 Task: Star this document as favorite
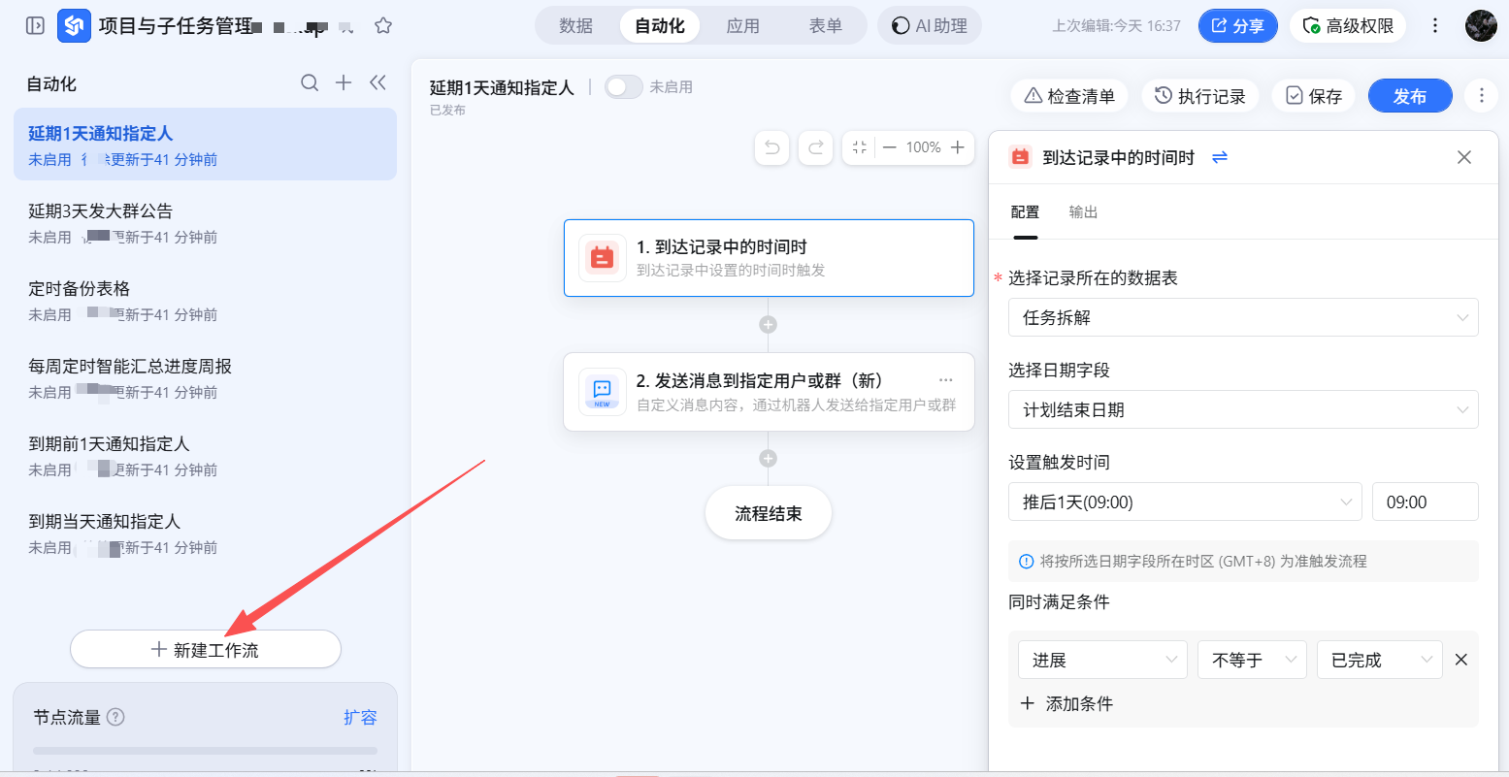(x=383, y=26)
